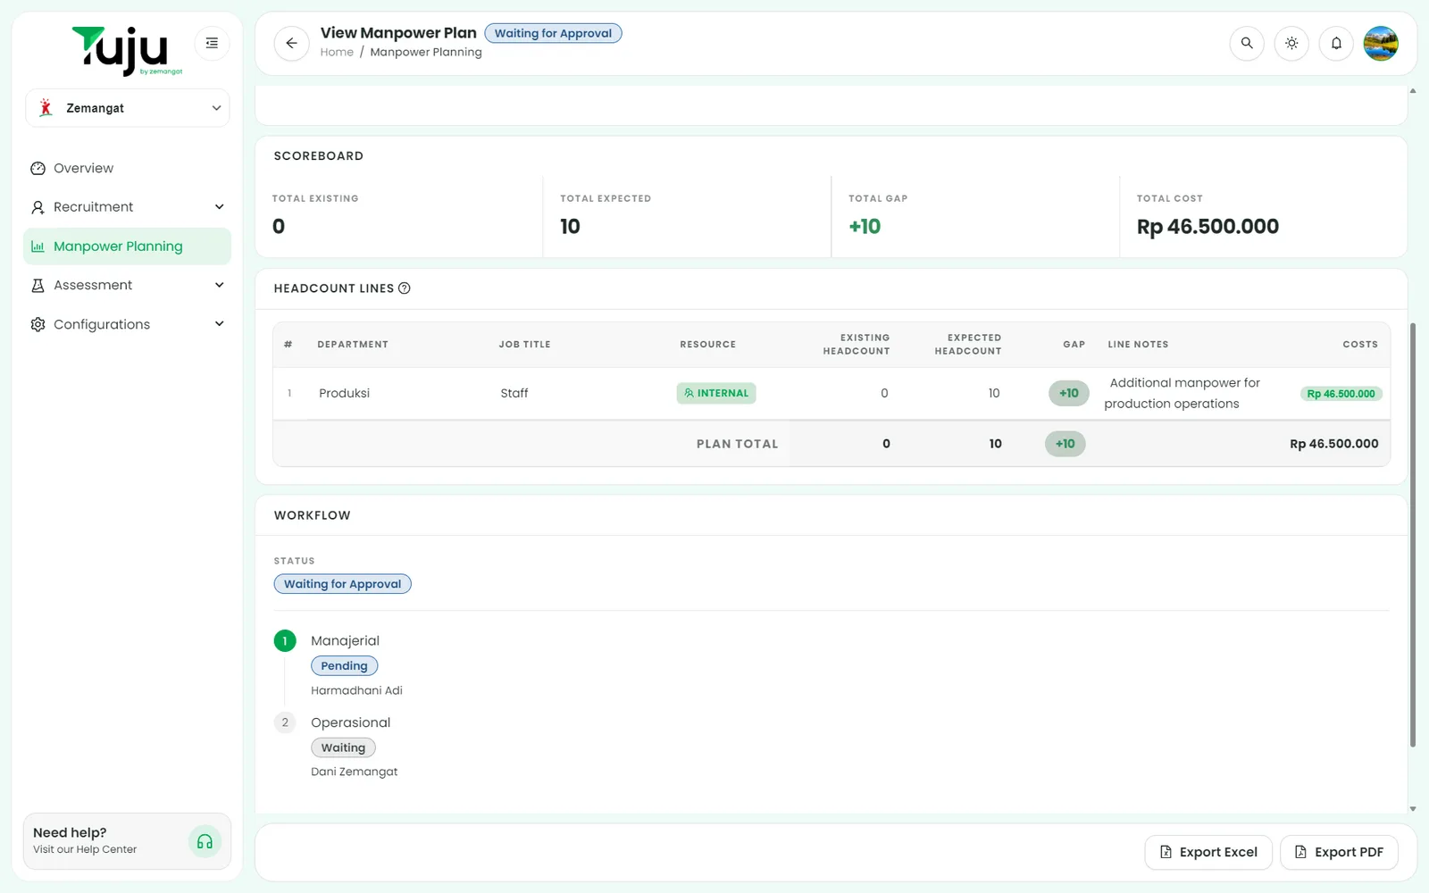Collapse the sidebar menu icon
The width and height of the screenshot is (1429, 893).
[x=212, y=43]
